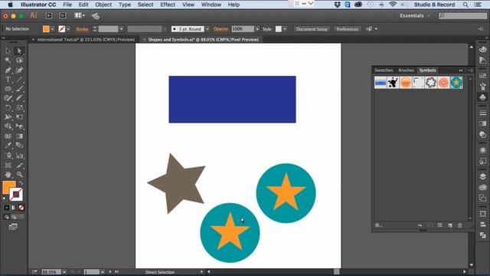The image size is (490, 276).
Task: Switch to the Swatches tab
Action: click(x=384, y=71)
